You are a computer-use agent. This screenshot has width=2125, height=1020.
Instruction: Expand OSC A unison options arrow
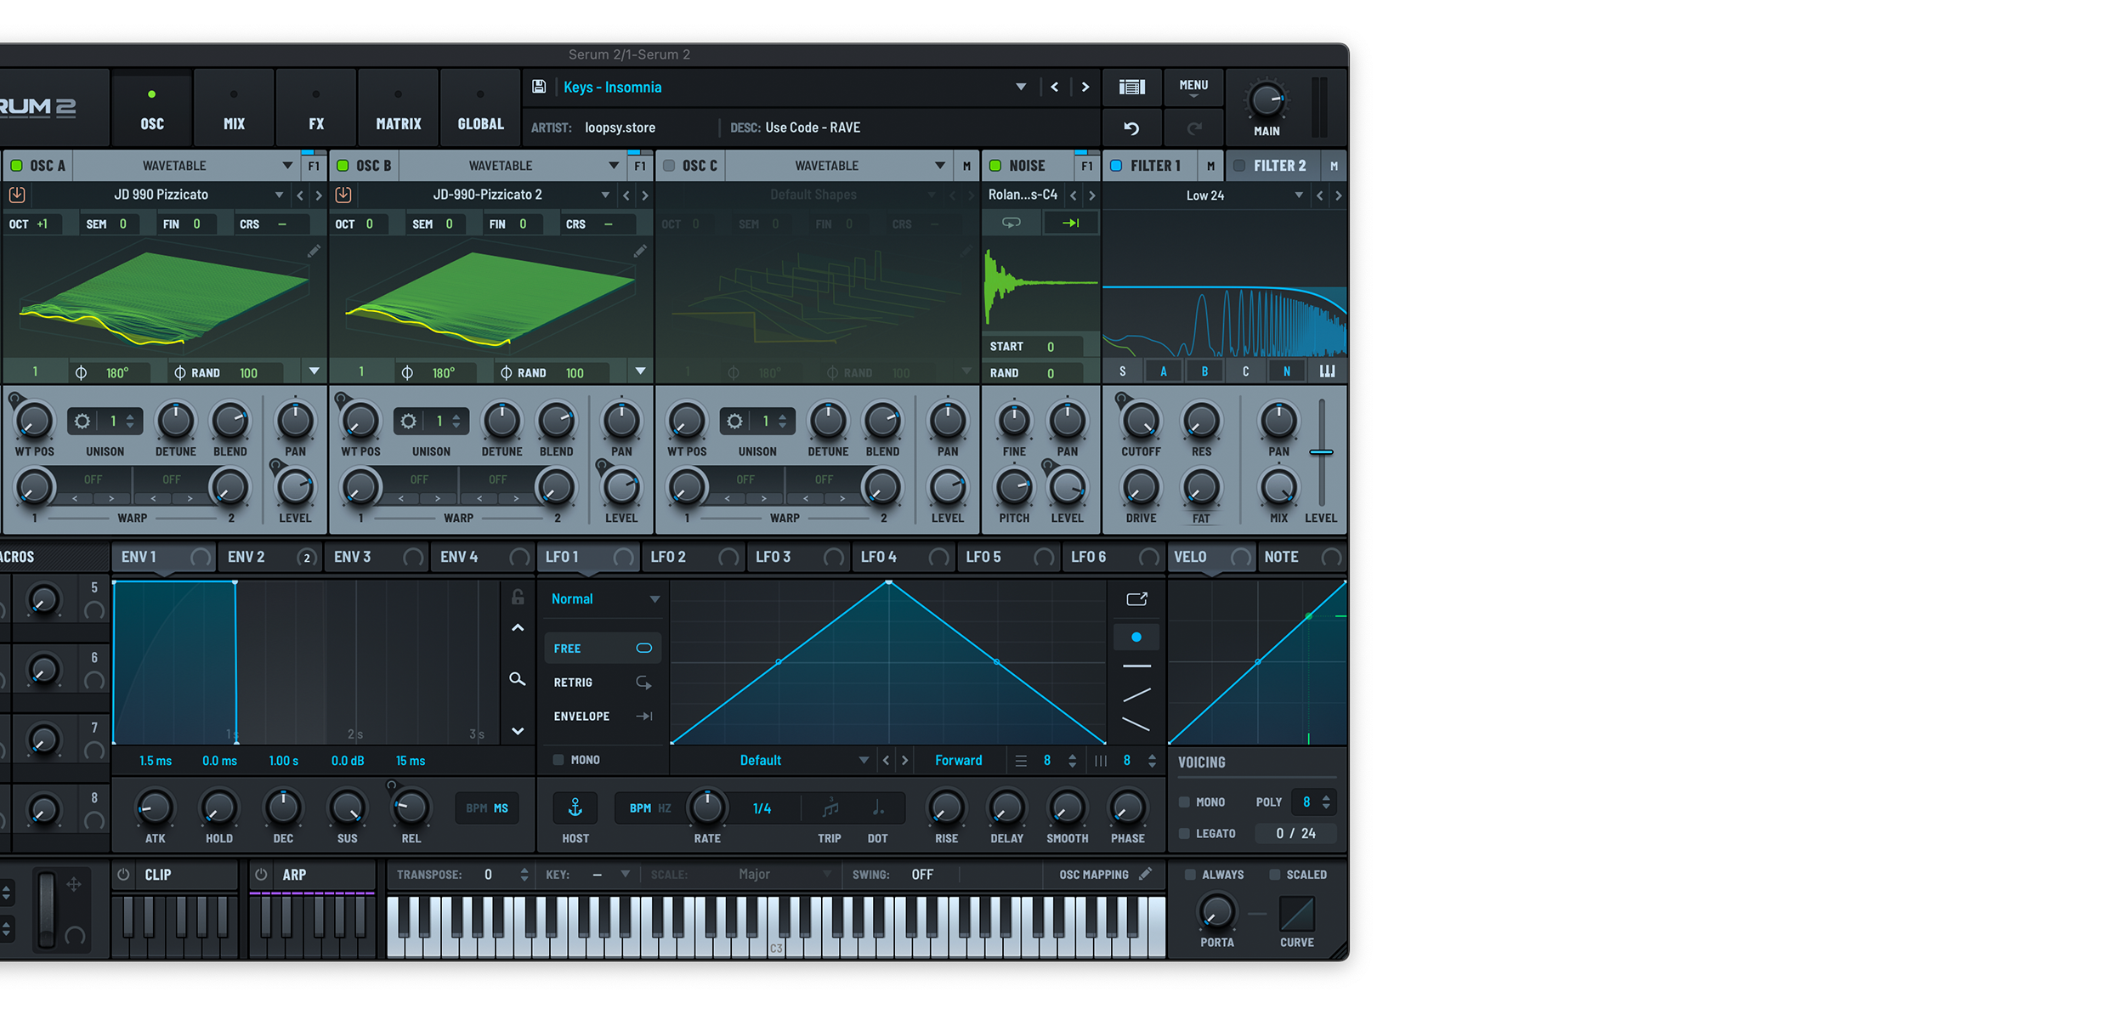[314, 371]
